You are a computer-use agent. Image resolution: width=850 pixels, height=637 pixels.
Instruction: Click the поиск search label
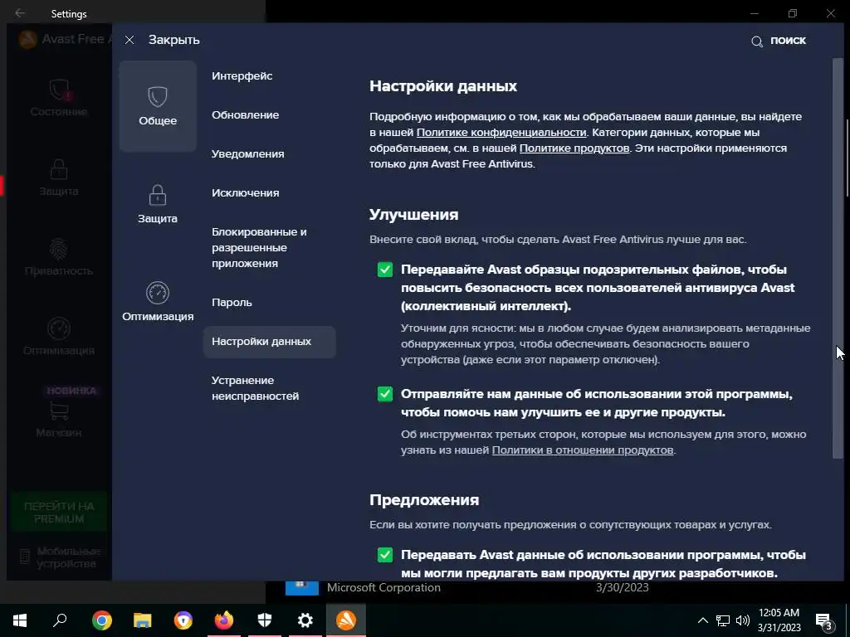point(788,40)
